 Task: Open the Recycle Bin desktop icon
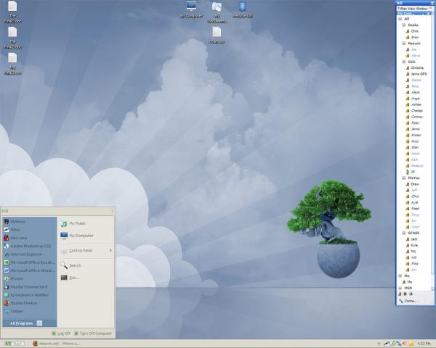coord(242,9)
